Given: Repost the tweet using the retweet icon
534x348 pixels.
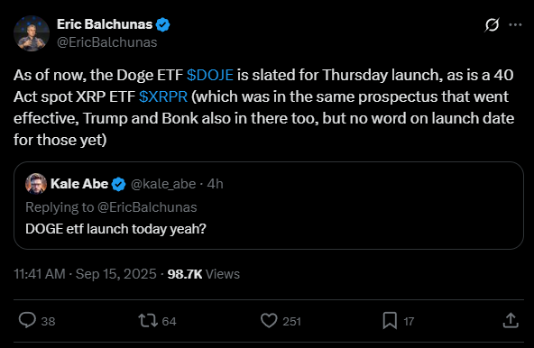Looking at the screenshot, I should point(148,321).
